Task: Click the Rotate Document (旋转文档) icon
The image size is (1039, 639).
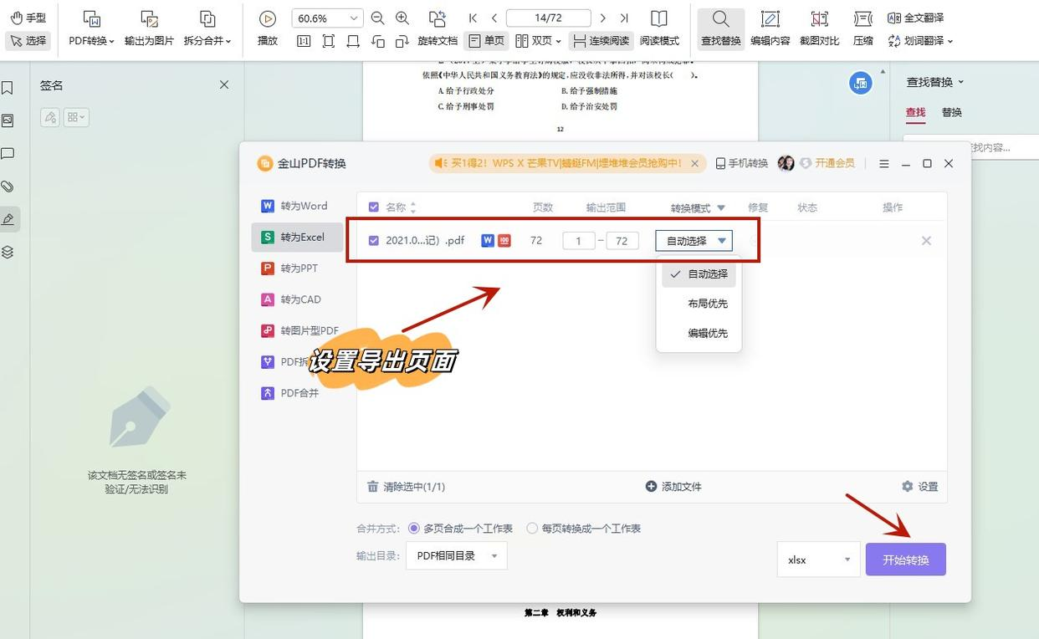Action: [x=437, y=19]
